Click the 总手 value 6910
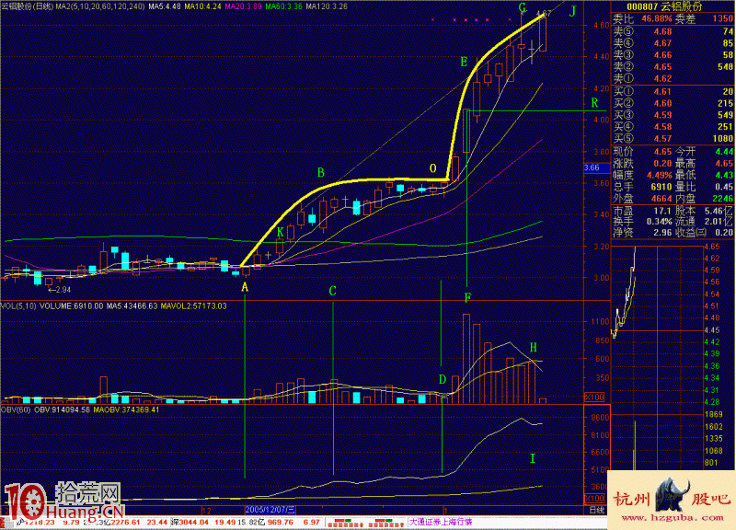736x530 pixels. tap(661, 187)
